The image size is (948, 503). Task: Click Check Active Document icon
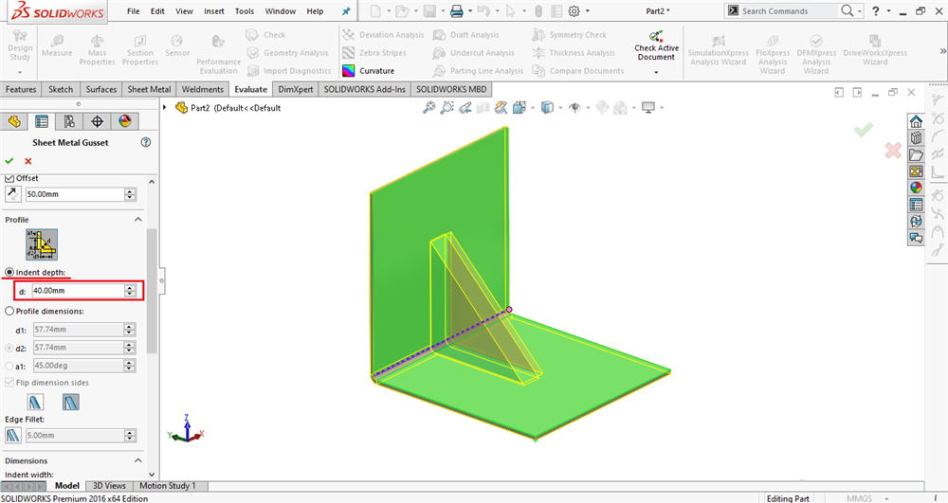pyautogui.click(x=656, y=36)
